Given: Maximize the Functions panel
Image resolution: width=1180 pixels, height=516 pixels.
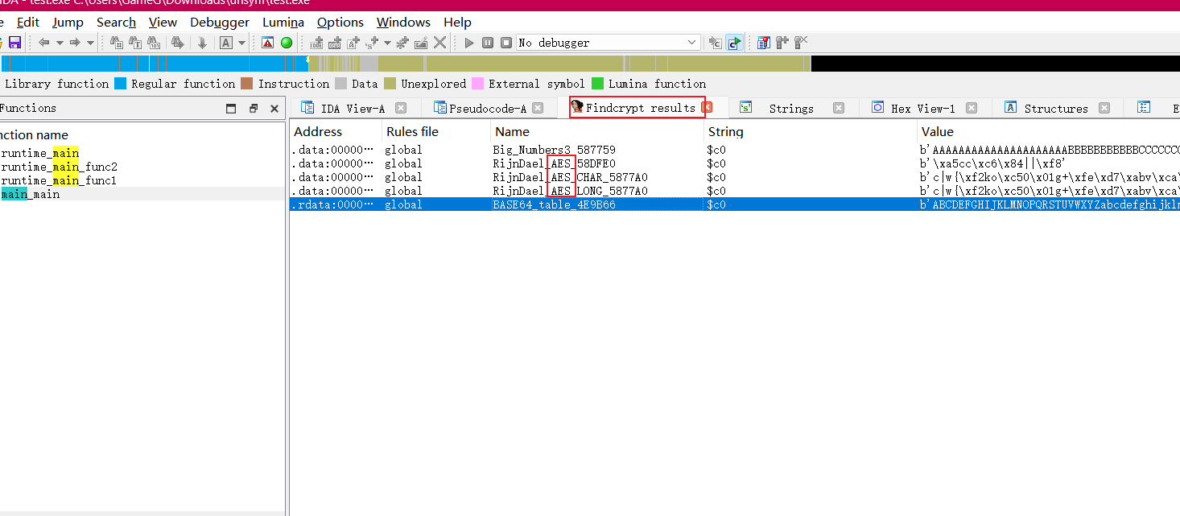Looking at the screenshot, I should [231, 109].
